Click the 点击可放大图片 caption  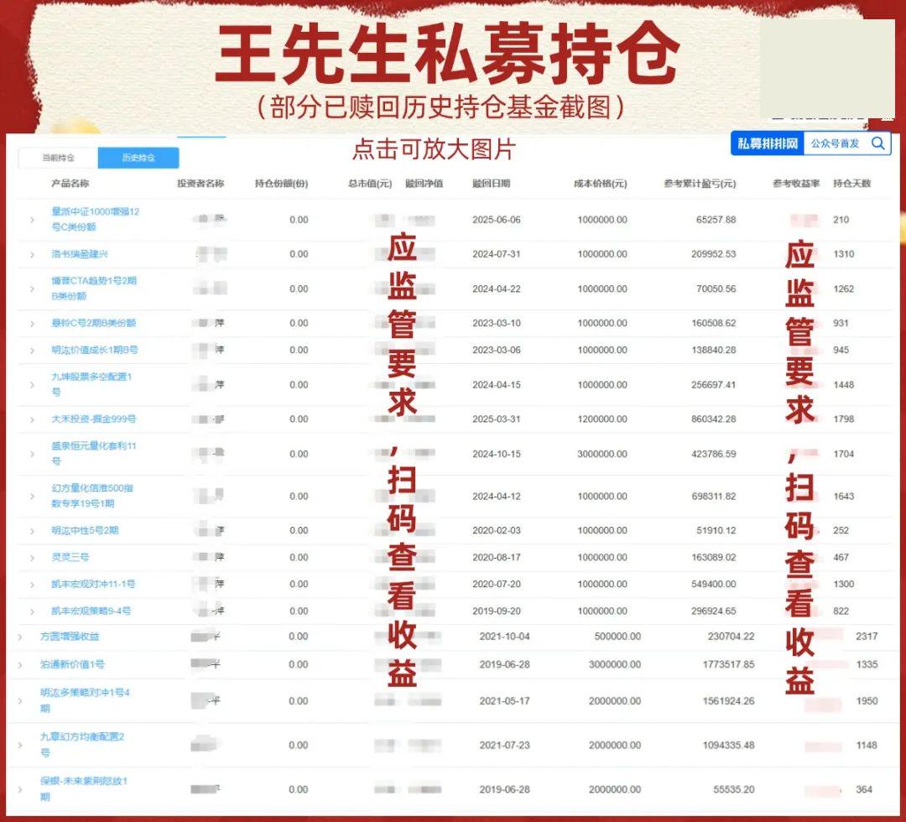[x=434, y=149]
